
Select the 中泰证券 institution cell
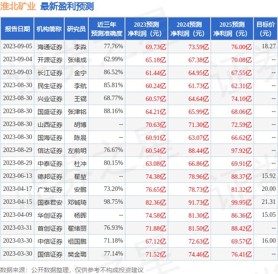50,164
